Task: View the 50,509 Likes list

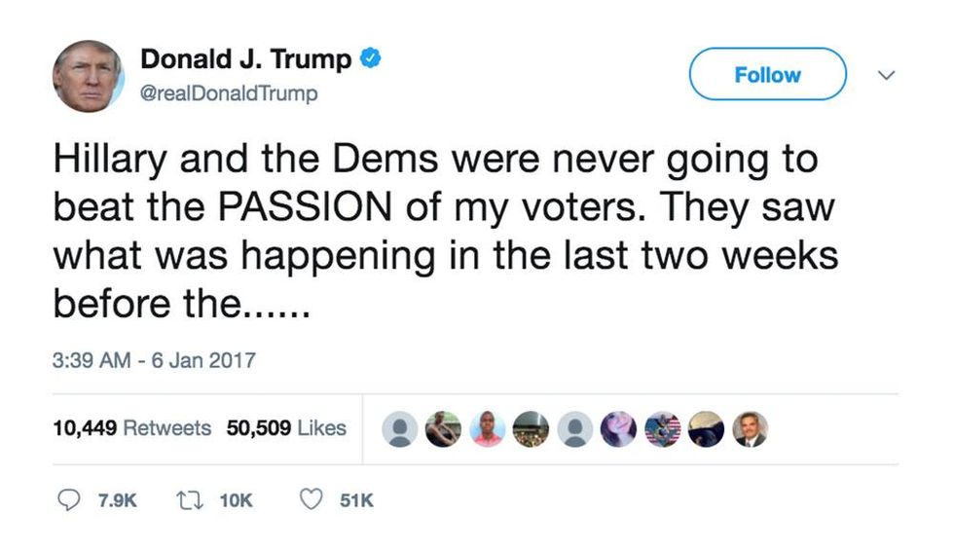Action: pos(286,428)
